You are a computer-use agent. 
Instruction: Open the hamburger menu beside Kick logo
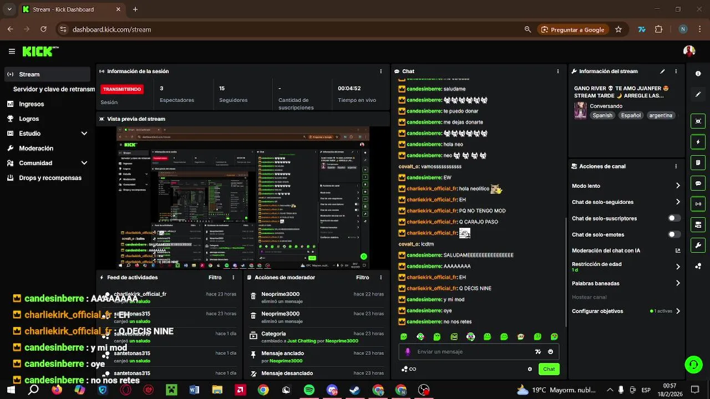pos(12,52)
